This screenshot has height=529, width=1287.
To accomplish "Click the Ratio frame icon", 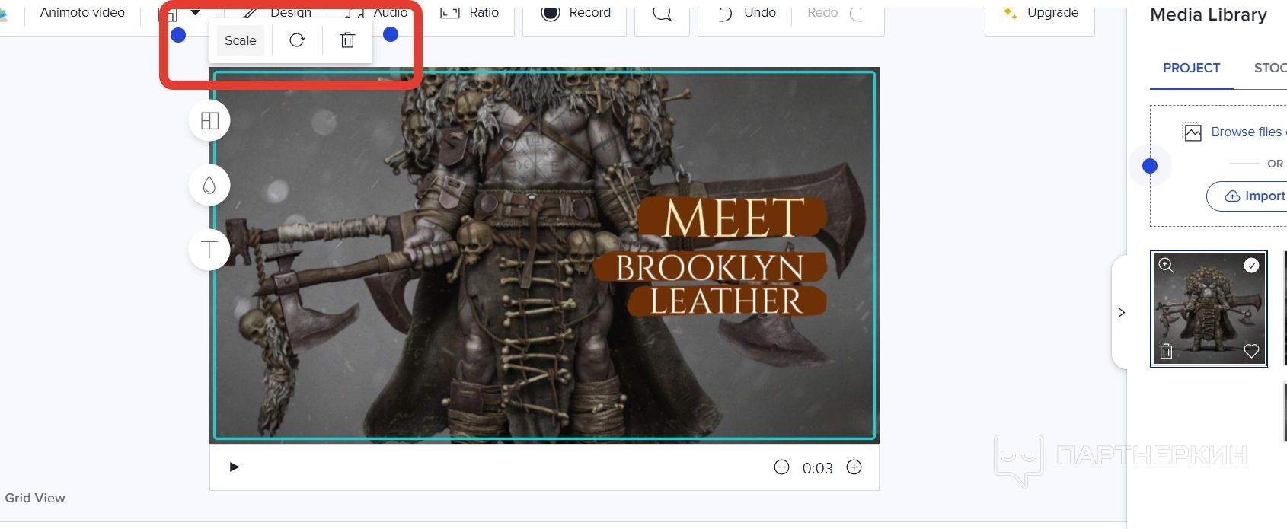I will (x=450, y=13).
